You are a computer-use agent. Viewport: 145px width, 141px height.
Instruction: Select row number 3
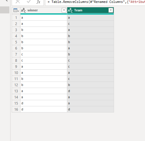(x=16, y=30)
